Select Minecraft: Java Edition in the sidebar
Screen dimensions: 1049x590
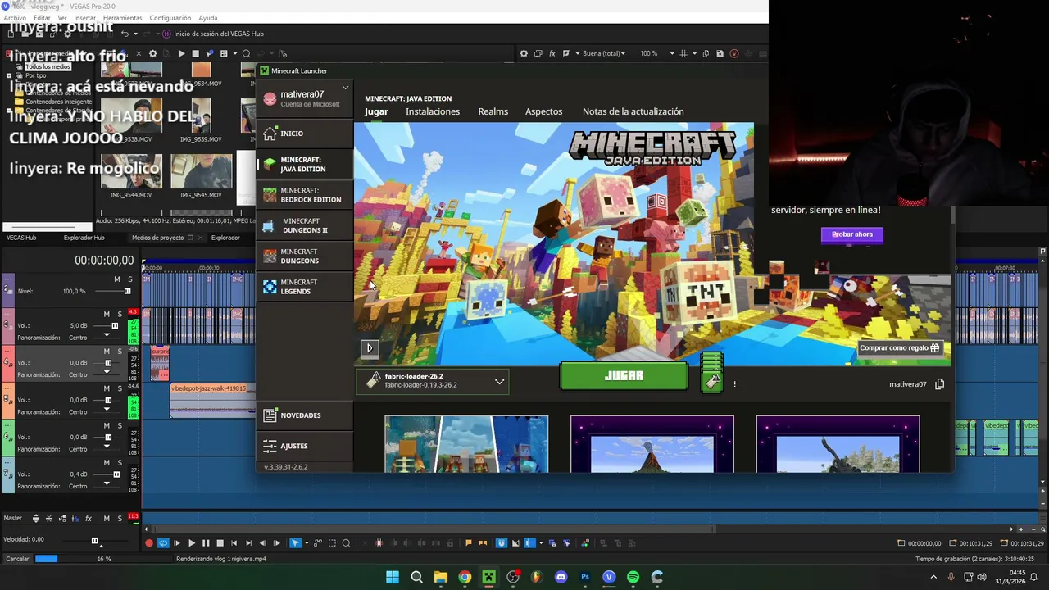[305, 165]
